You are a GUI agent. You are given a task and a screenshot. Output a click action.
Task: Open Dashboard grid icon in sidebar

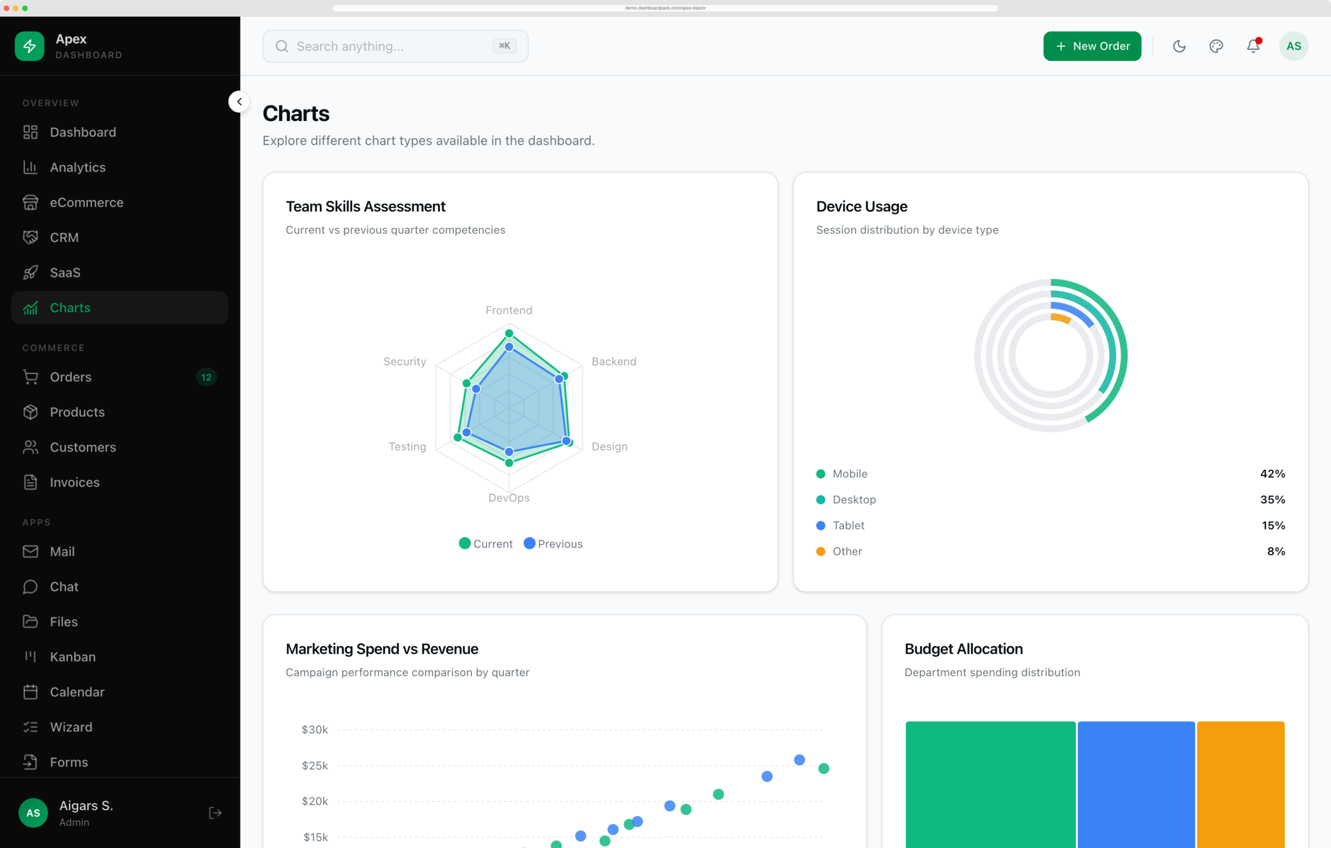30,132
